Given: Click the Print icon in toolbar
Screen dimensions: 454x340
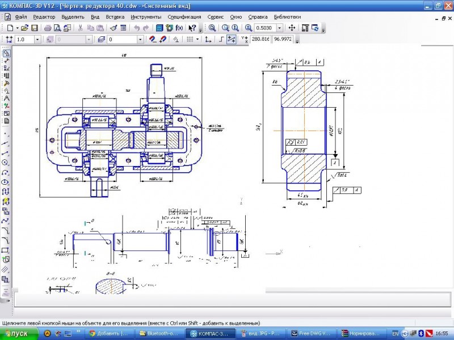Looking at the screenshot, I should 48,28.
